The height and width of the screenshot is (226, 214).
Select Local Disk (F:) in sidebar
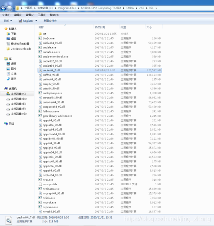point(16,109)
